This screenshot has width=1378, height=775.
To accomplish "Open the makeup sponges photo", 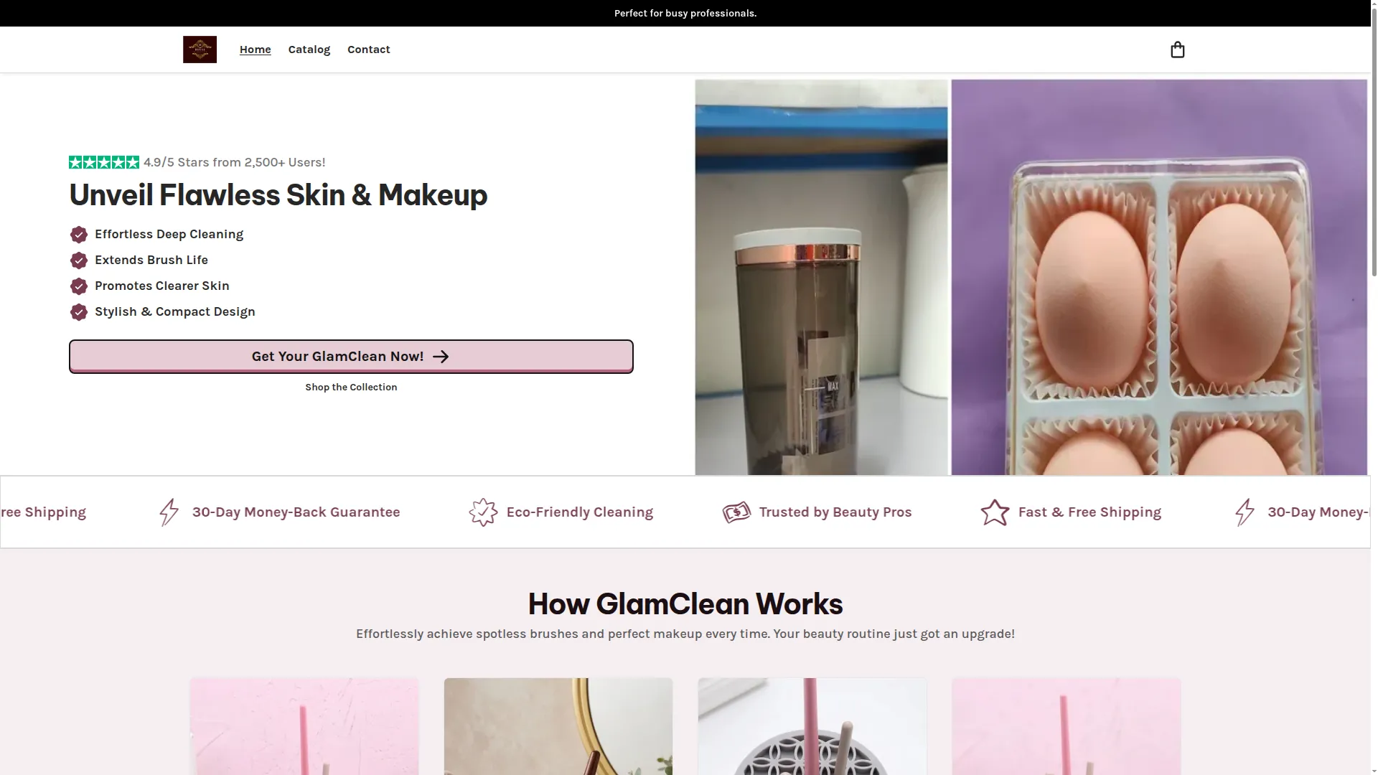I will 1159,277.
